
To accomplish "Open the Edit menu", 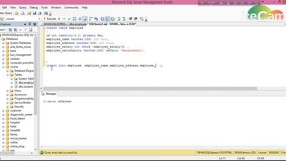I will [x=4, y=8].
